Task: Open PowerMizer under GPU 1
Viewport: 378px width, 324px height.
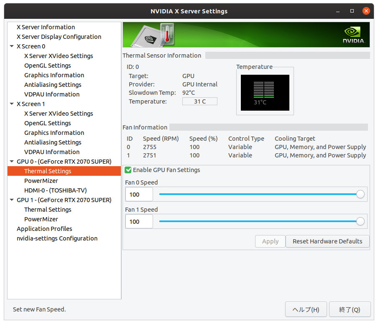Action: (41, 219)
